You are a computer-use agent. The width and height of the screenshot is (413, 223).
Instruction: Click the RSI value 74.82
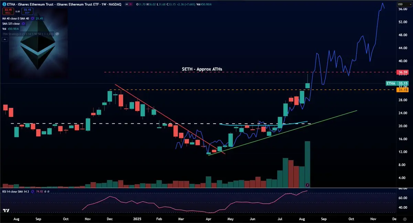[x=39, y=191]
